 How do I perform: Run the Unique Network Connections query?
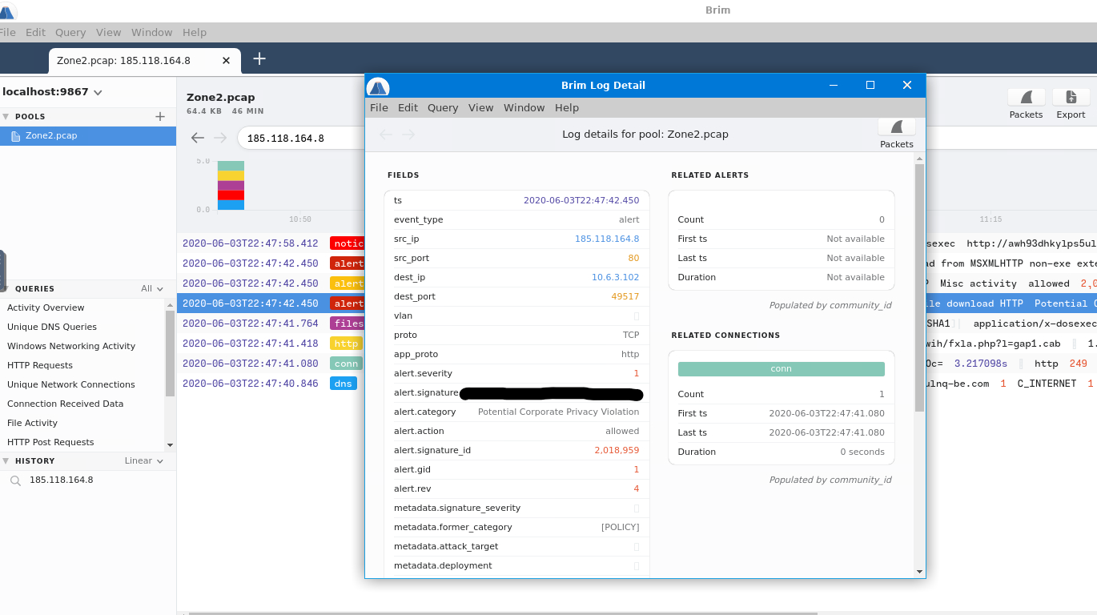pos(71,384)
